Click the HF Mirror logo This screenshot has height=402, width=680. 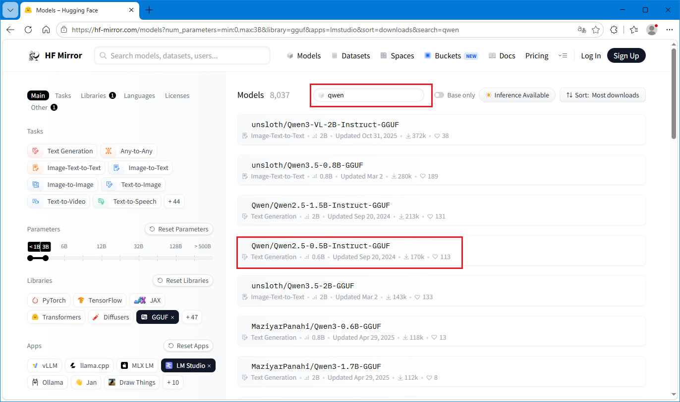[x=55, y=56]
